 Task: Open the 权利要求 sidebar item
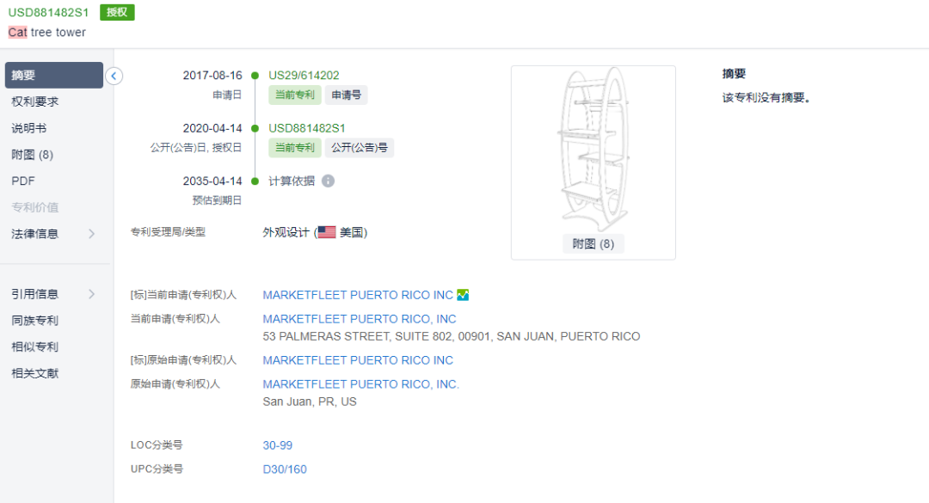pyautogui.click(x=35, y=101)
